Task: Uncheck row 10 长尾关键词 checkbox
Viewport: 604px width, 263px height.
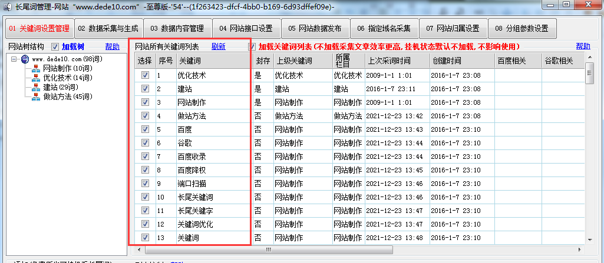Action: [x=145, y=197]
